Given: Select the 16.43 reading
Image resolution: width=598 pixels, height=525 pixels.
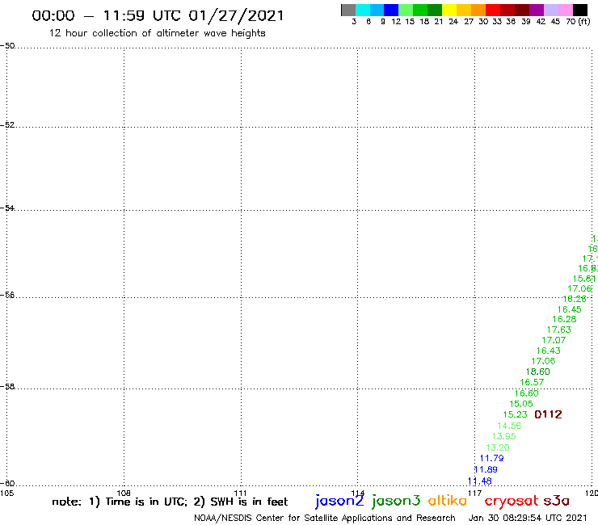Looking at the screenshot, I should point(549,351).
